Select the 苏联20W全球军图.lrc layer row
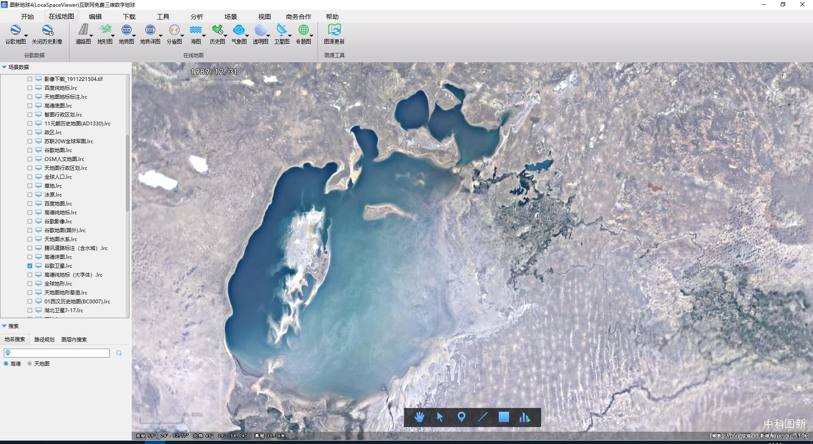The image size is (813, 444). [69, 141]
